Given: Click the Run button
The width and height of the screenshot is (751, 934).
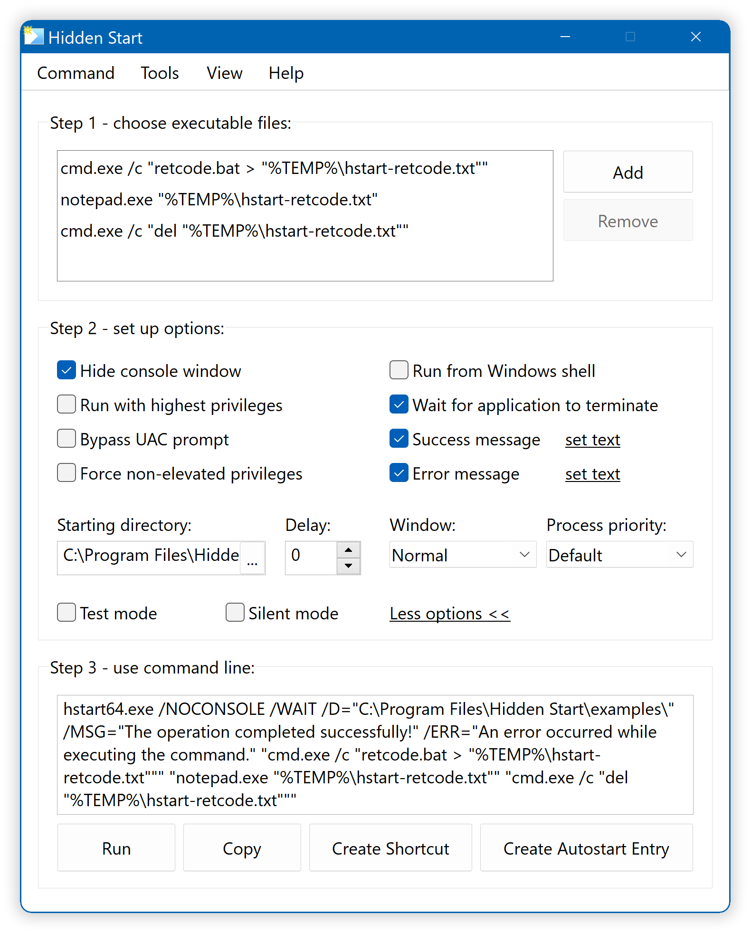Looking at the screenshot, I should coord(116,848).
